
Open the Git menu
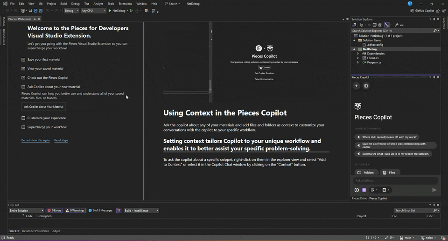(41, 4)
